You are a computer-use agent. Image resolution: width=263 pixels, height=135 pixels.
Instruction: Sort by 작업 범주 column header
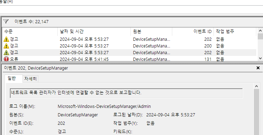click(x=235, y=31)
